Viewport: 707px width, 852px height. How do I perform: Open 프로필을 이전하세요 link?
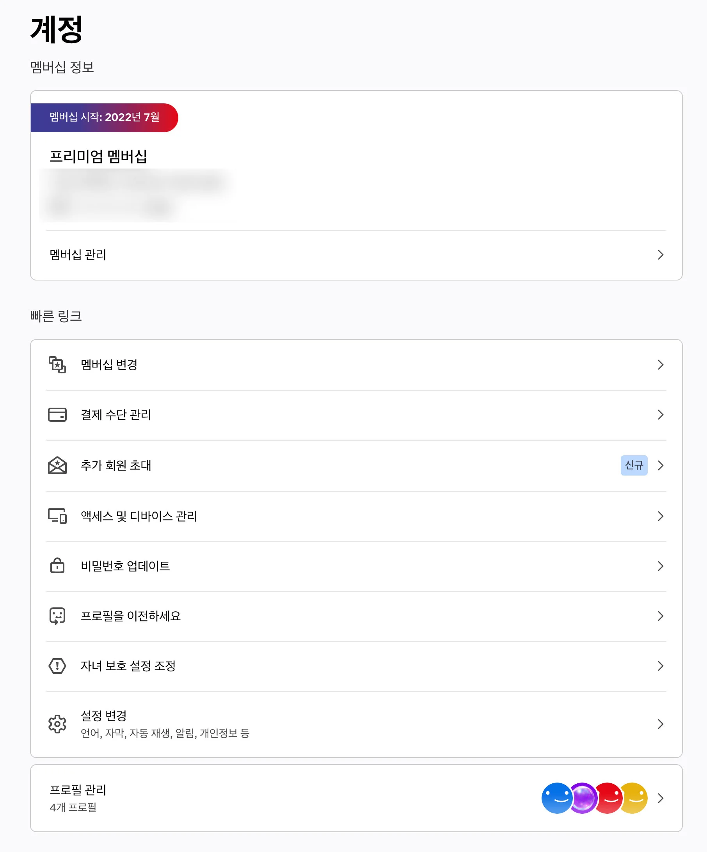[x=130, y=616]
